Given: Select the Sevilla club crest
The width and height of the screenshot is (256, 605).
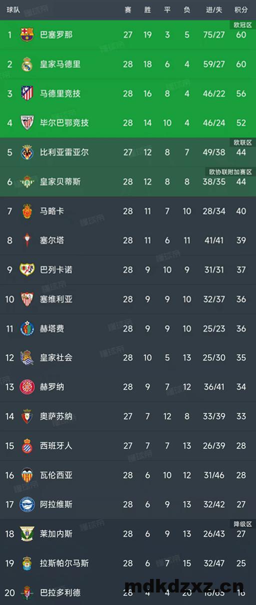Looking at the screenshot, I should click(27, 299).
